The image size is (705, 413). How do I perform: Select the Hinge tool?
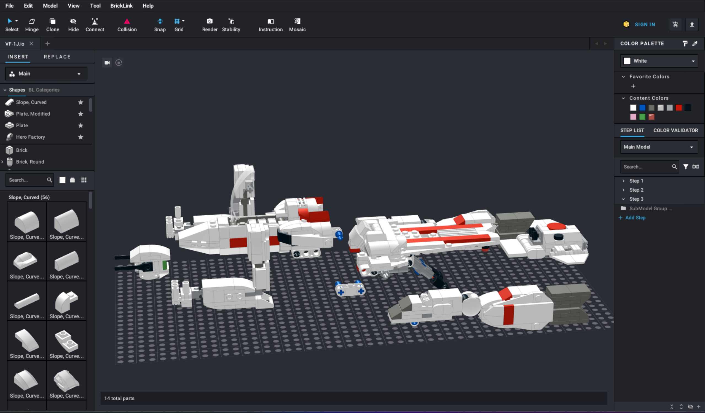coord(32,25)
